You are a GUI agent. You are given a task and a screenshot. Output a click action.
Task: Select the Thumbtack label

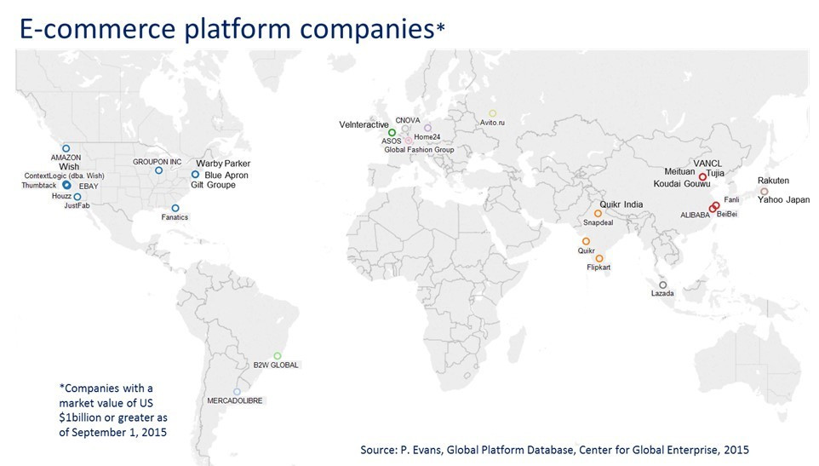(x=38, y=186)
